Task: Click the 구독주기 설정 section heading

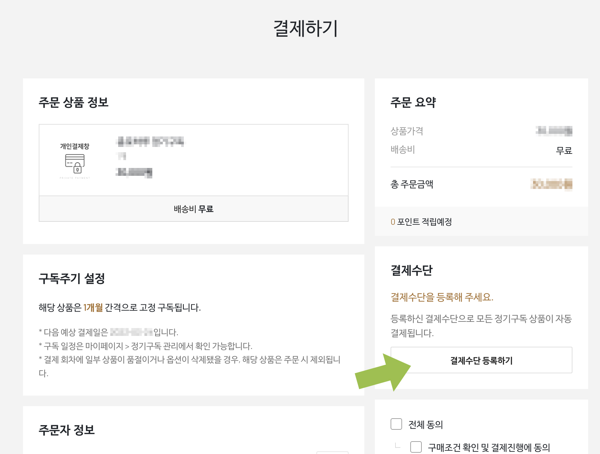Action: click(72, 279)
